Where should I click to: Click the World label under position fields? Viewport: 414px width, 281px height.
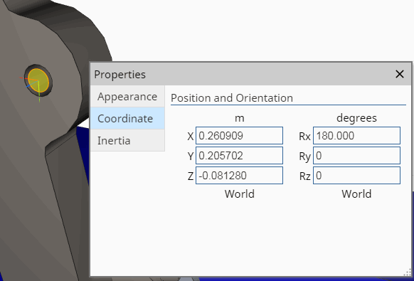[x=240, y=193]
